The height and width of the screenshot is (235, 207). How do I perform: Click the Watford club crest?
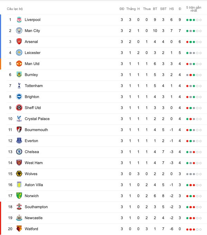[19, 229]
